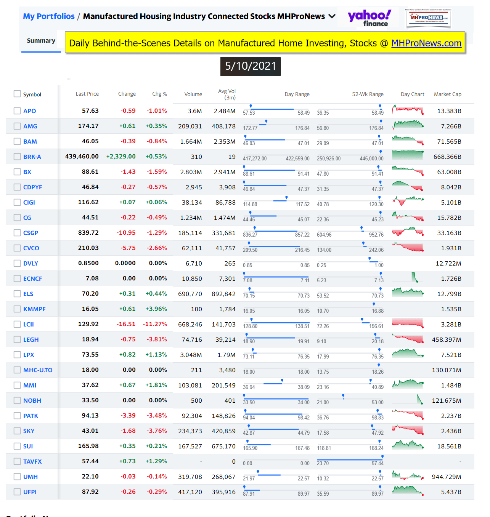
Task: Switch to the Summary tab
Action: 41,41
